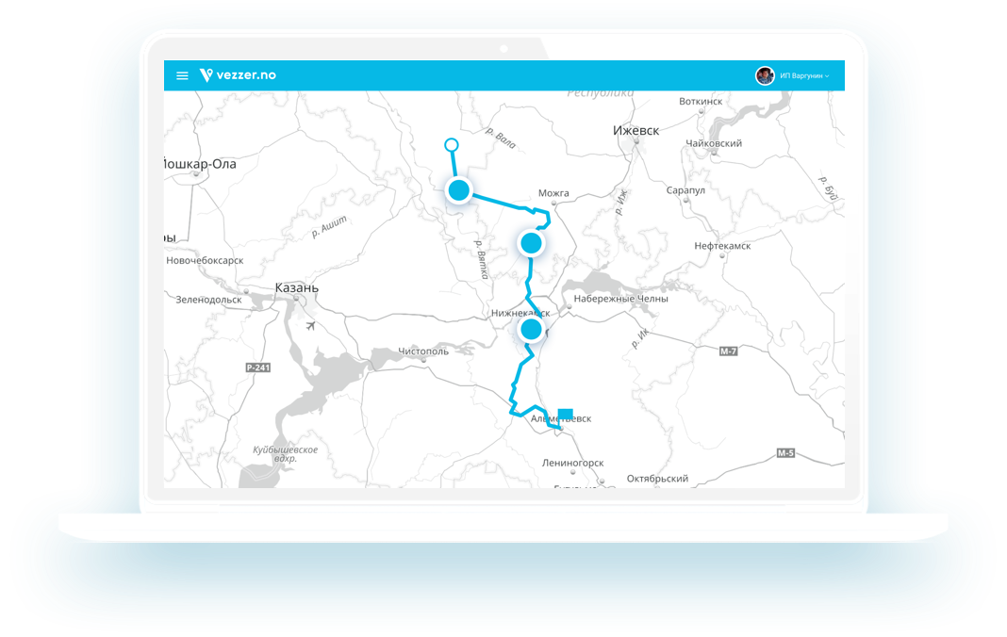Open the hamburger menu in header
The image size is (1007, 637).
182,75
